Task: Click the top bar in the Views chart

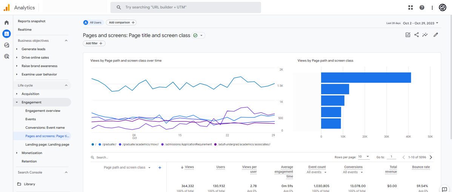Action: tap(366, 78)
